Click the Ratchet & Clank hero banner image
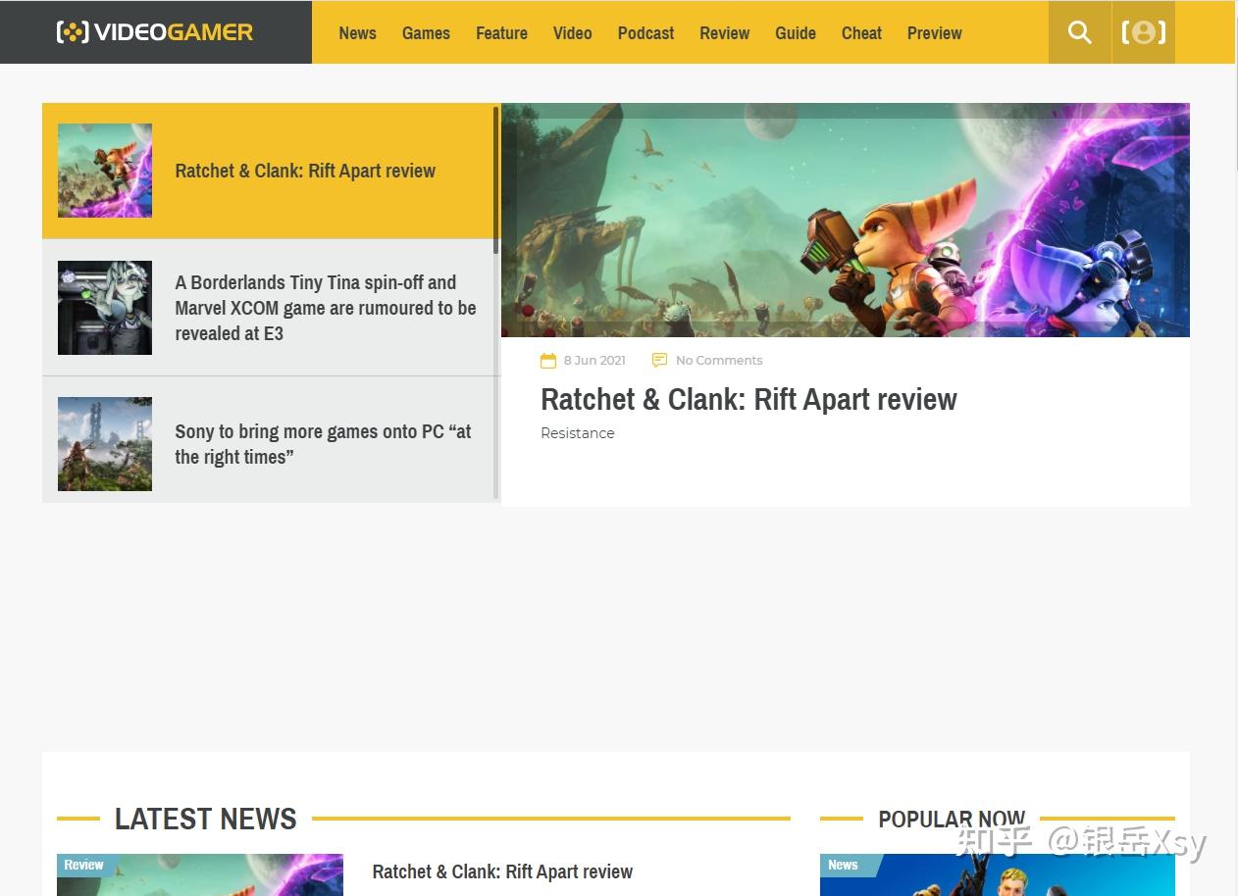This screenshot has width=1238, height=896. 845,221
